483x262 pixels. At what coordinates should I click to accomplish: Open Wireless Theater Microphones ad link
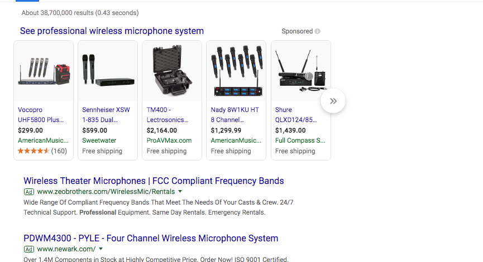(x=154, y=181)
